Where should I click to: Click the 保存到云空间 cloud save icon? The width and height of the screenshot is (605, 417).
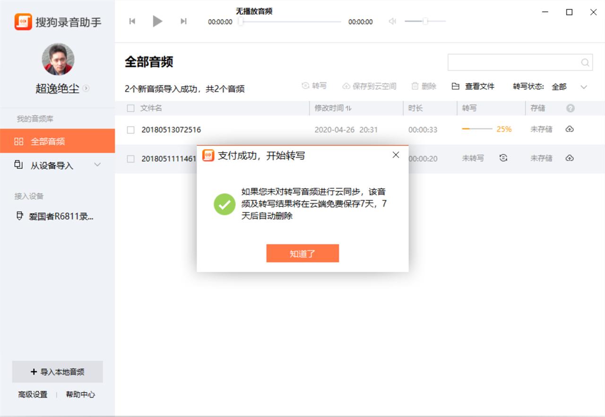(x=348, y=86)
